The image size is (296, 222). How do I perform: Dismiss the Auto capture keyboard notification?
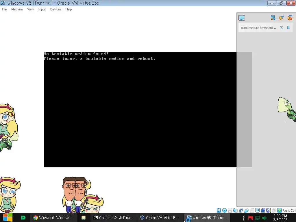tap(288, 27)
